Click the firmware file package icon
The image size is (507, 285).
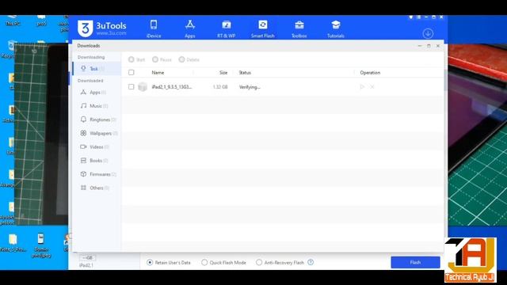(x=143, y=87)
